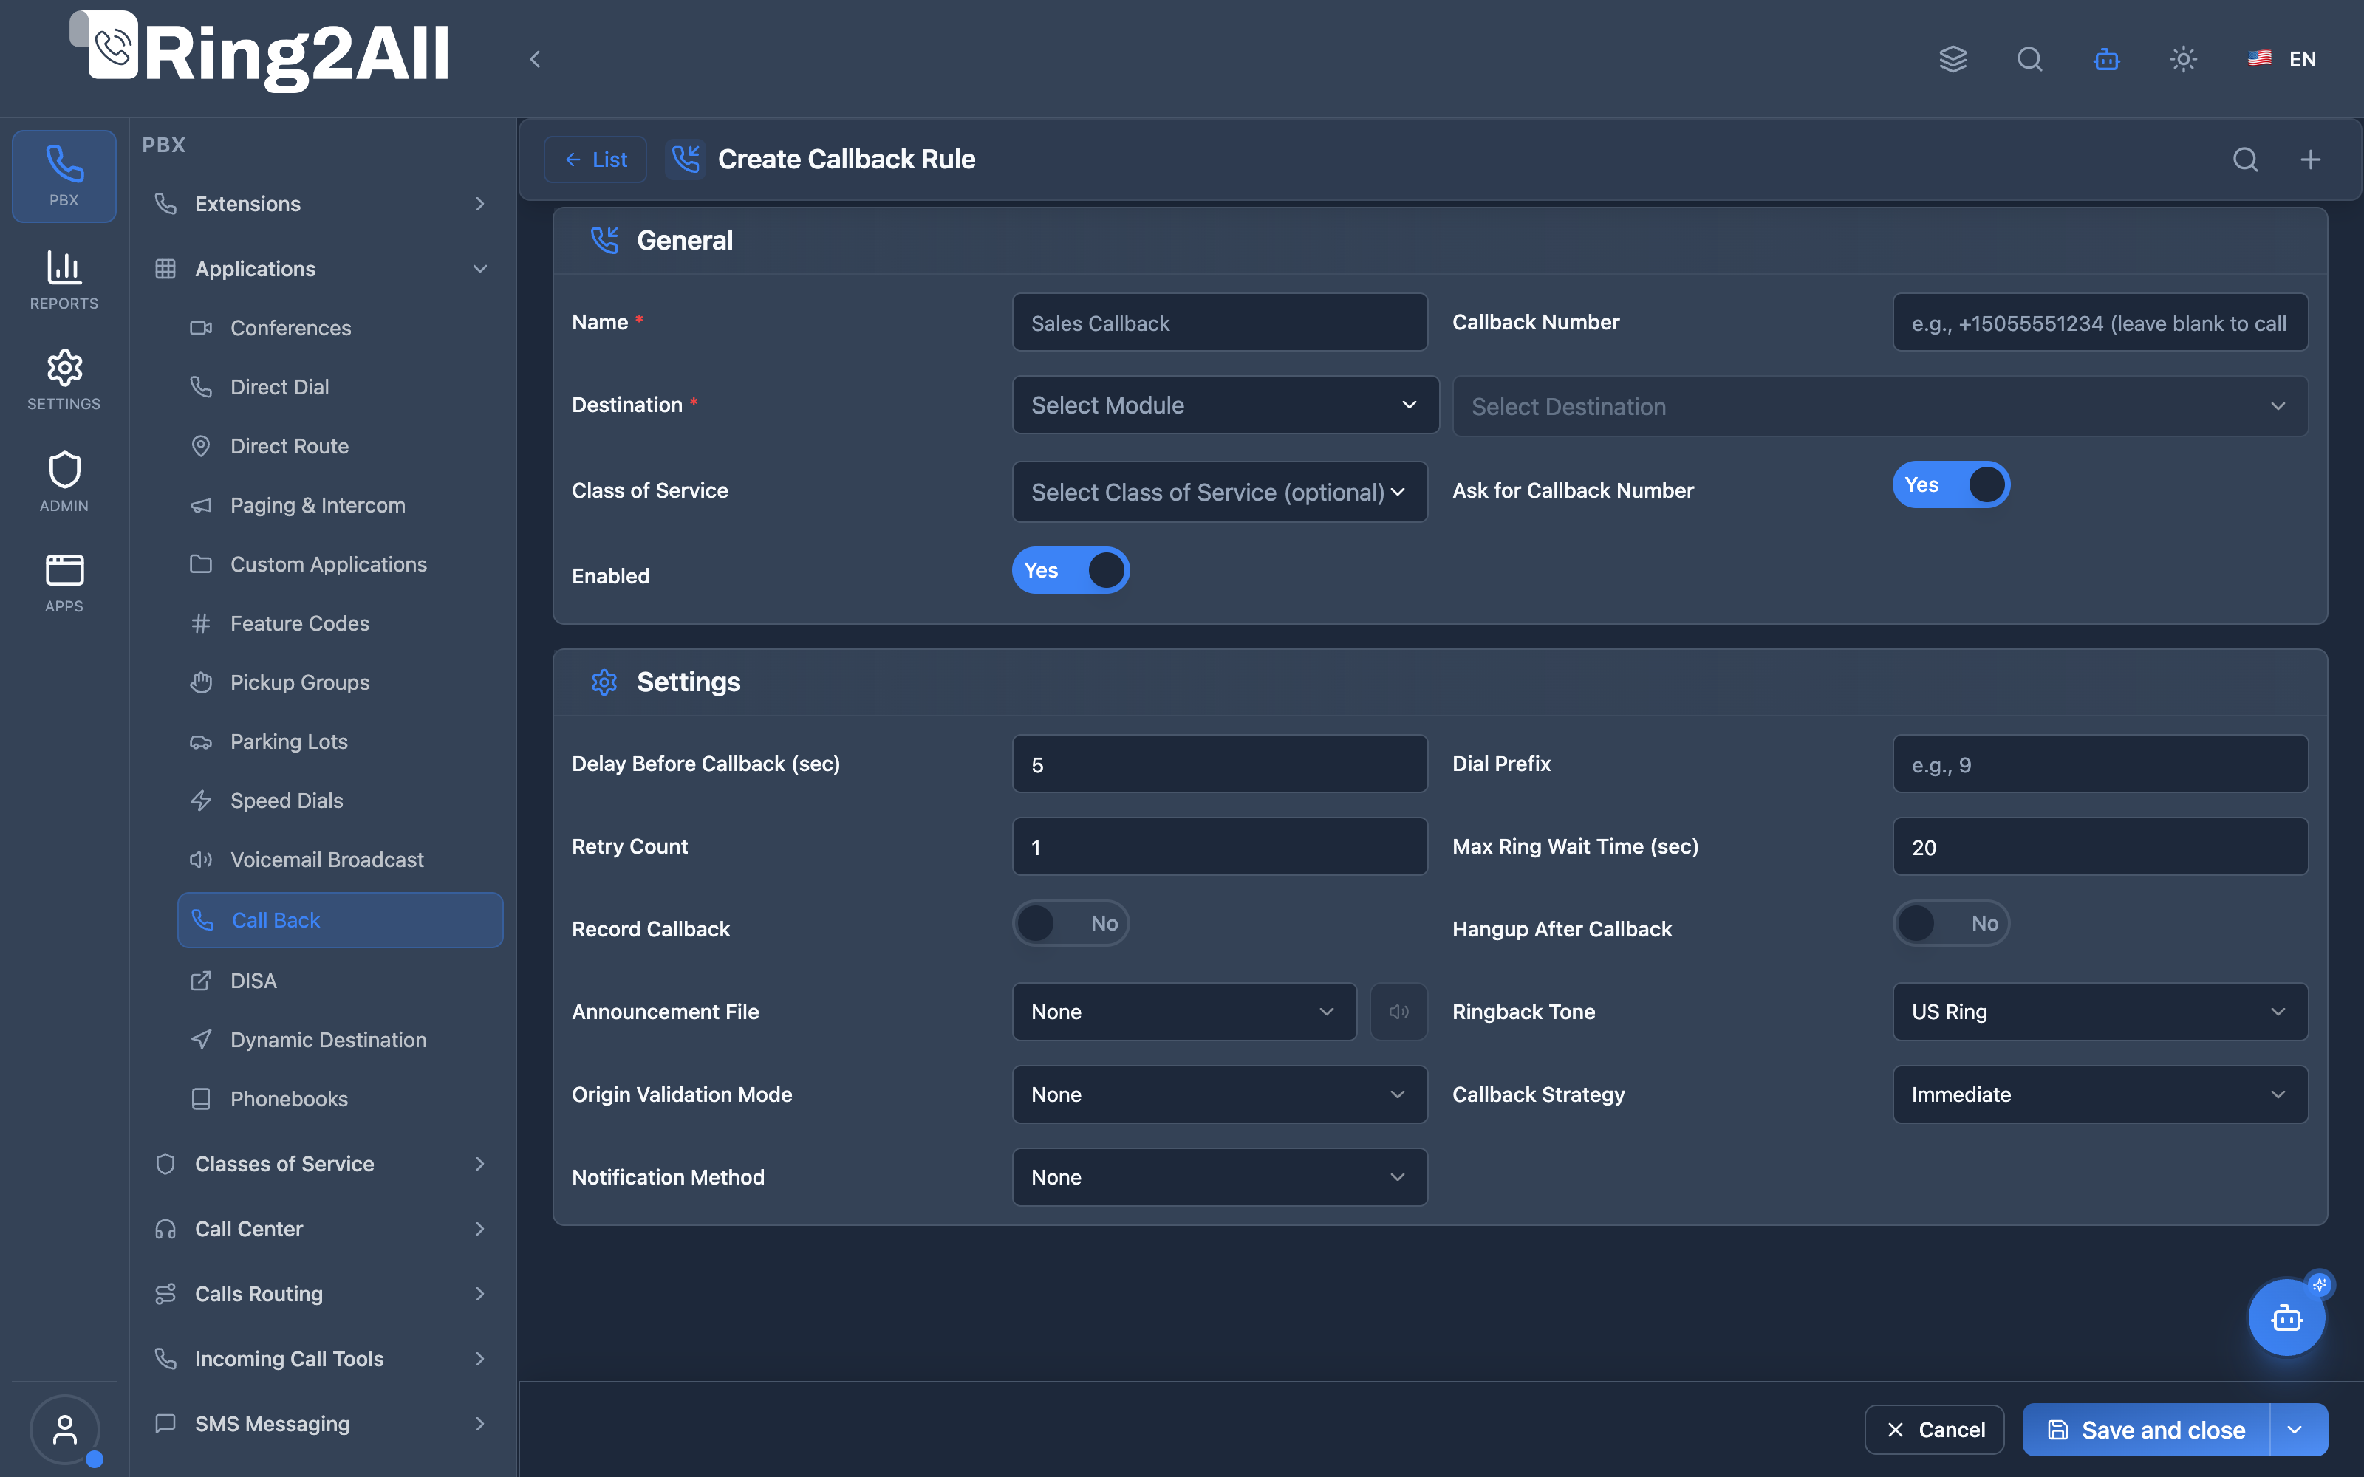Open the Callback Strategy dropdown
This screenshot has width=2364, height=1477.
(2100, 1094)
